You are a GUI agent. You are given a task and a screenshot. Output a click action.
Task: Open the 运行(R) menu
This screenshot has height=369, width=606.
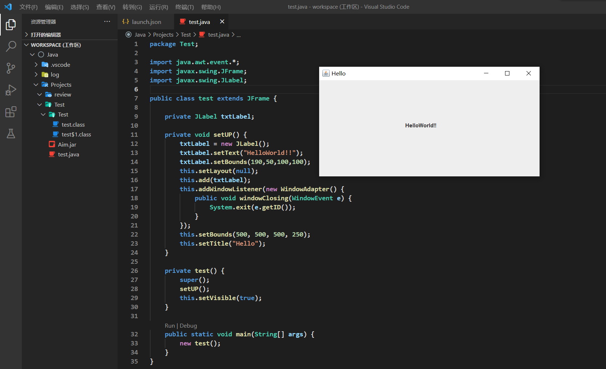(159, 7)
